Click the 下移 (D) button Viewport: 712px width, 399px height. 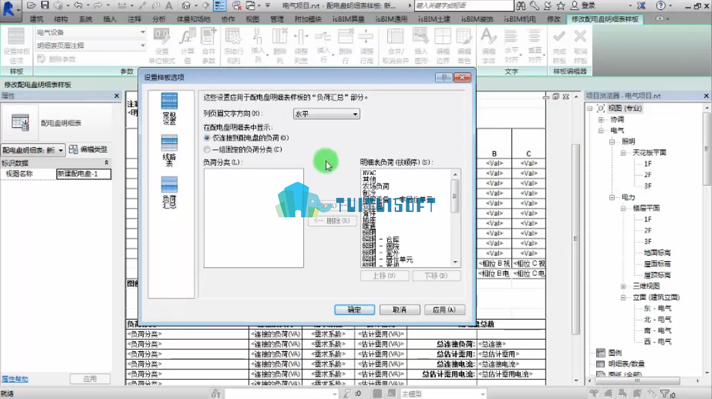(436, 276)
